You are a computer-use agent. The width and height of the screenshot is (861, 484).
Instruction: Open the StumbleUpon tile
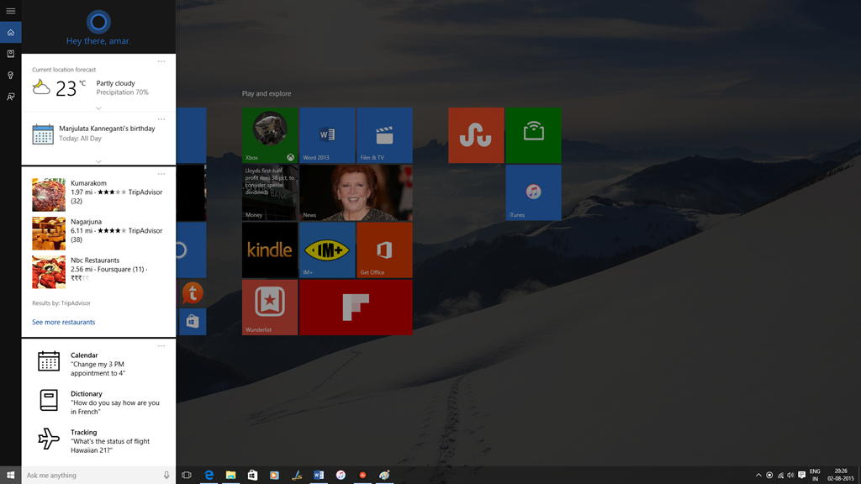pyautogui.click(x=476, y=135)
